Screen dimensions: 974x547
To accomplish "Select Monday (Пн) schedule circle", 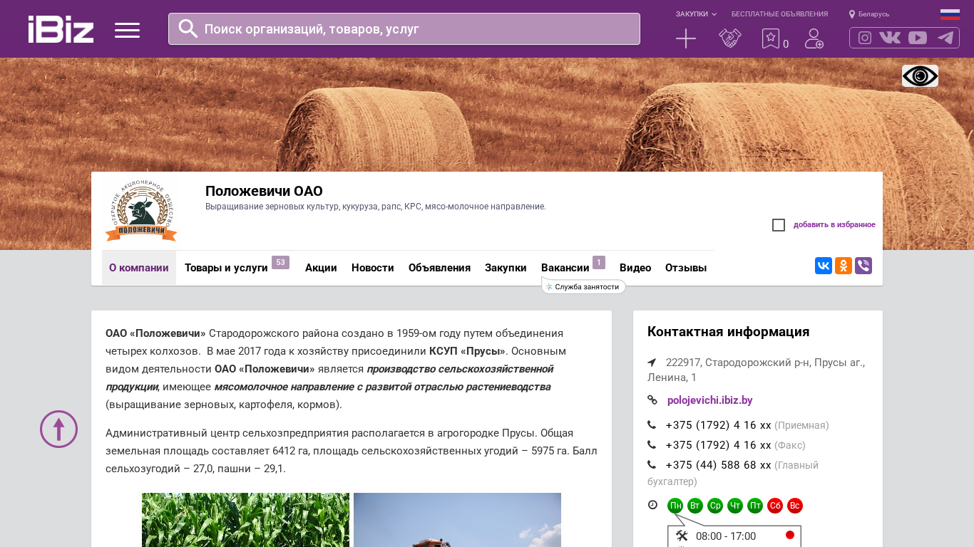I will pos(675,506).
